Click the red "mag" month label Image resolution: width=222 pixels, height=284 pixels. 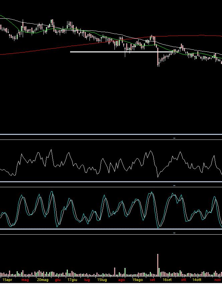[x=25, y=280]
